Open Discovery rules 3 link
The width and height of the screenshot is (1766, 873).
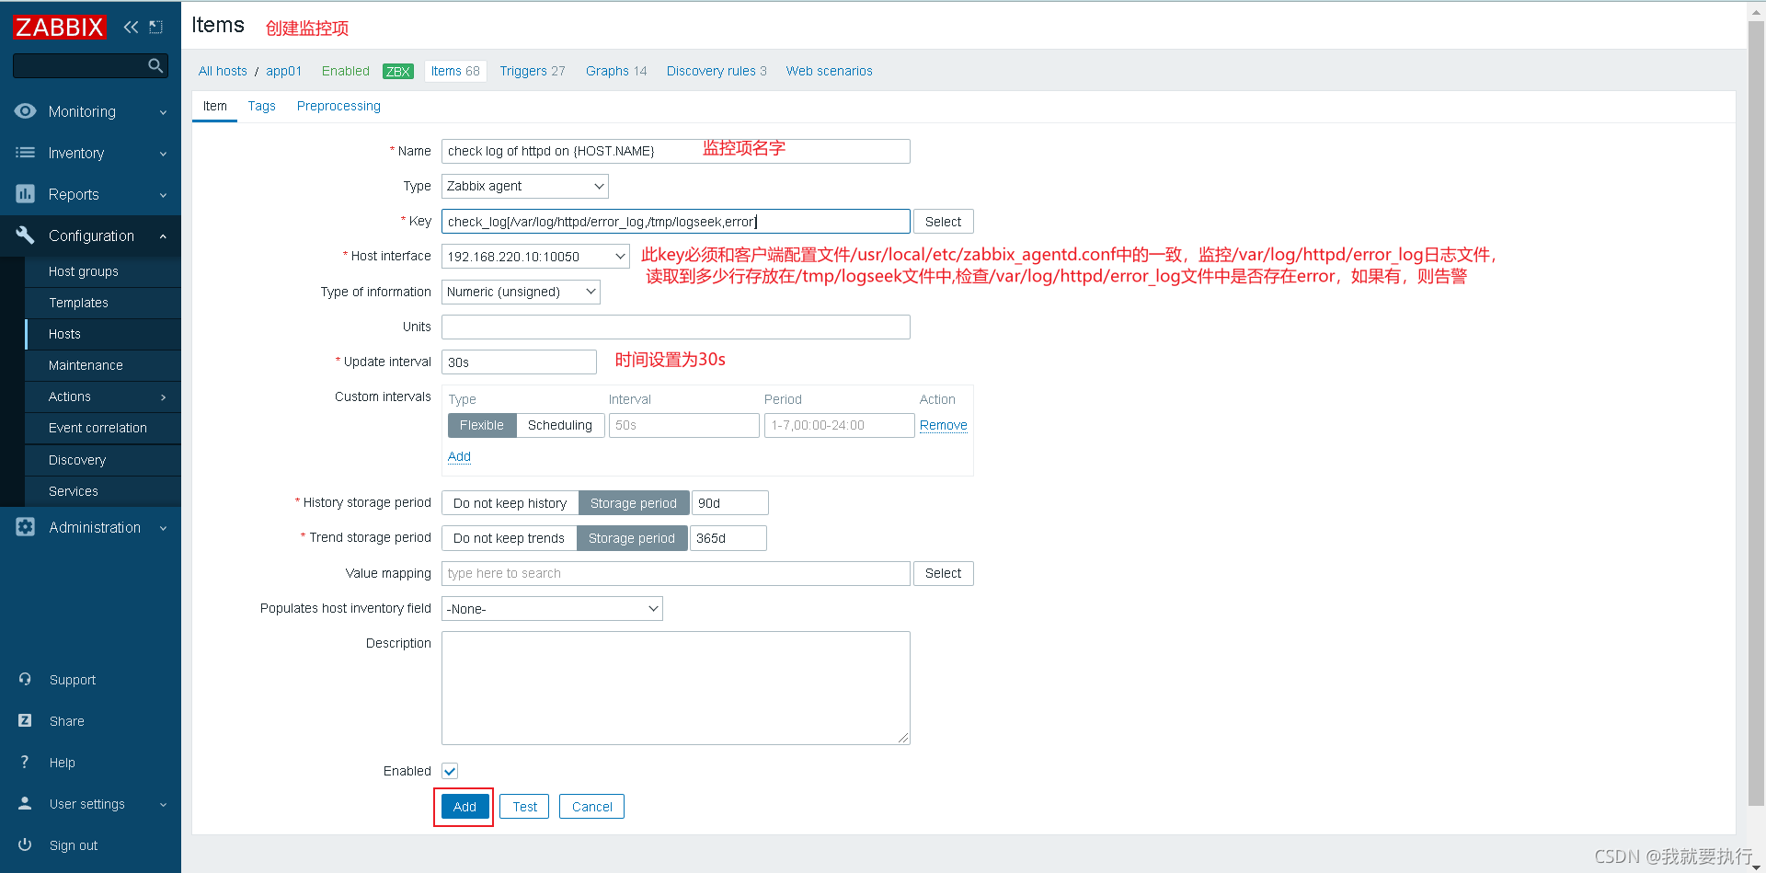coord(717,71)
